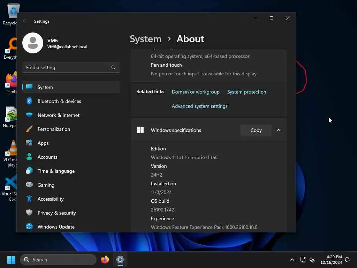Collapse the Windows specifications section
This screenshot has height=268, width=357.
[x=279, y=130]
